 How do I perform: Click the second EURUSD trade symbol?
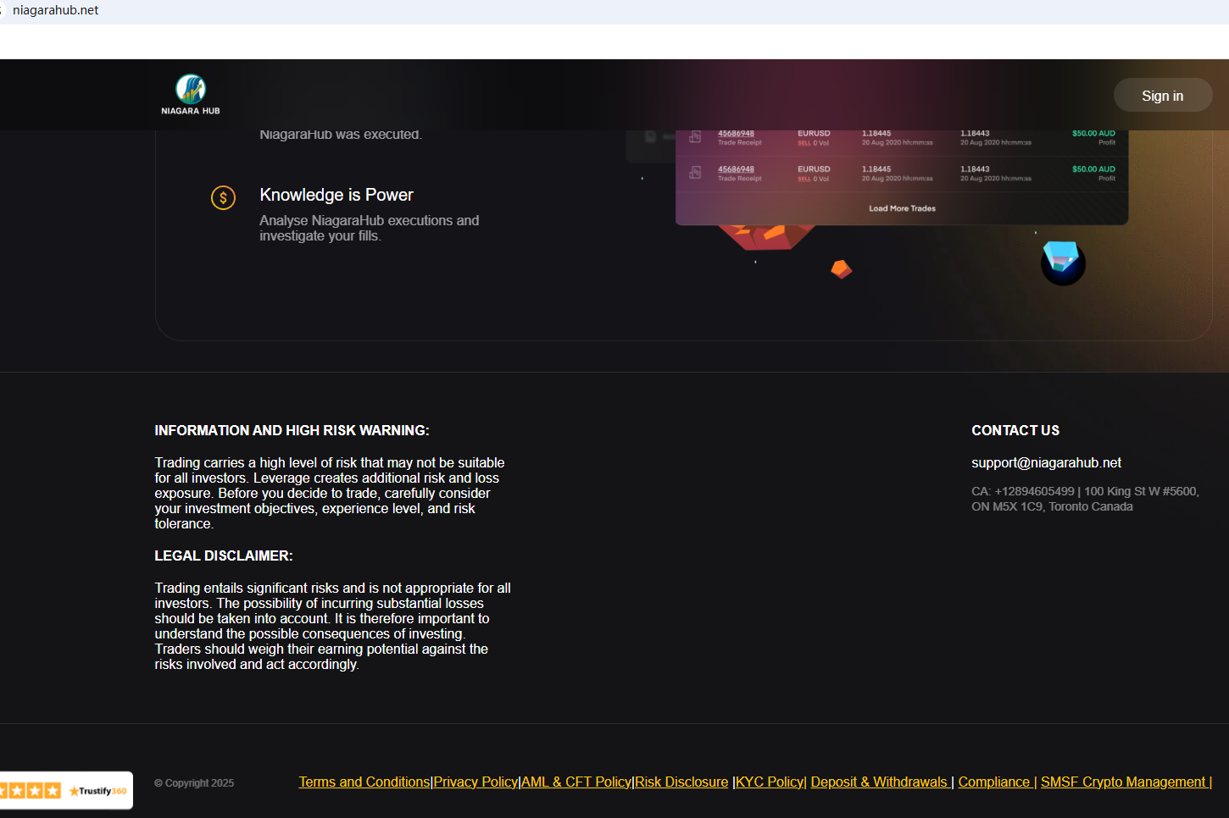click(814, 169)
